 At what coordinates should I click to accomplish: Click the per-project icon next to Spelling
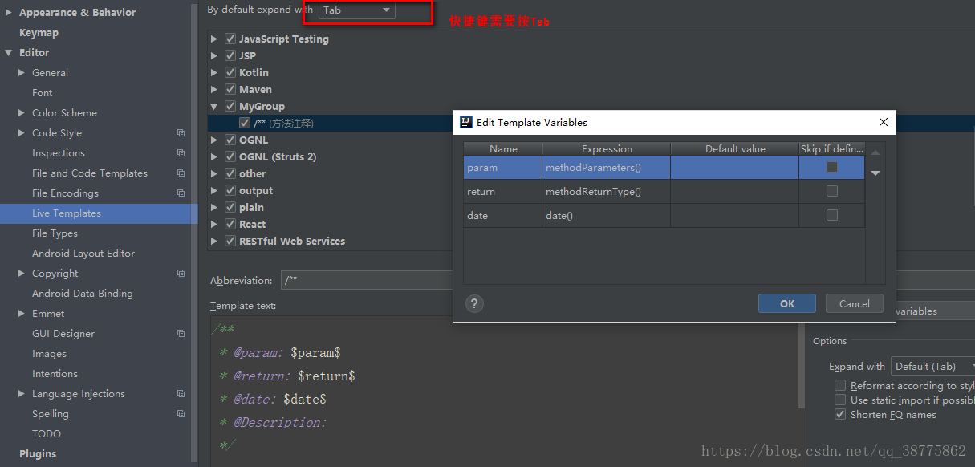pos(181,414)
